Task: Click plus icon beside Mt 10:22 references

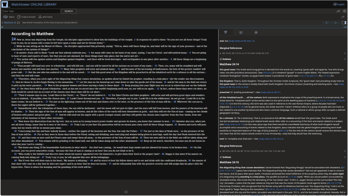Action: tap(220, 53)
